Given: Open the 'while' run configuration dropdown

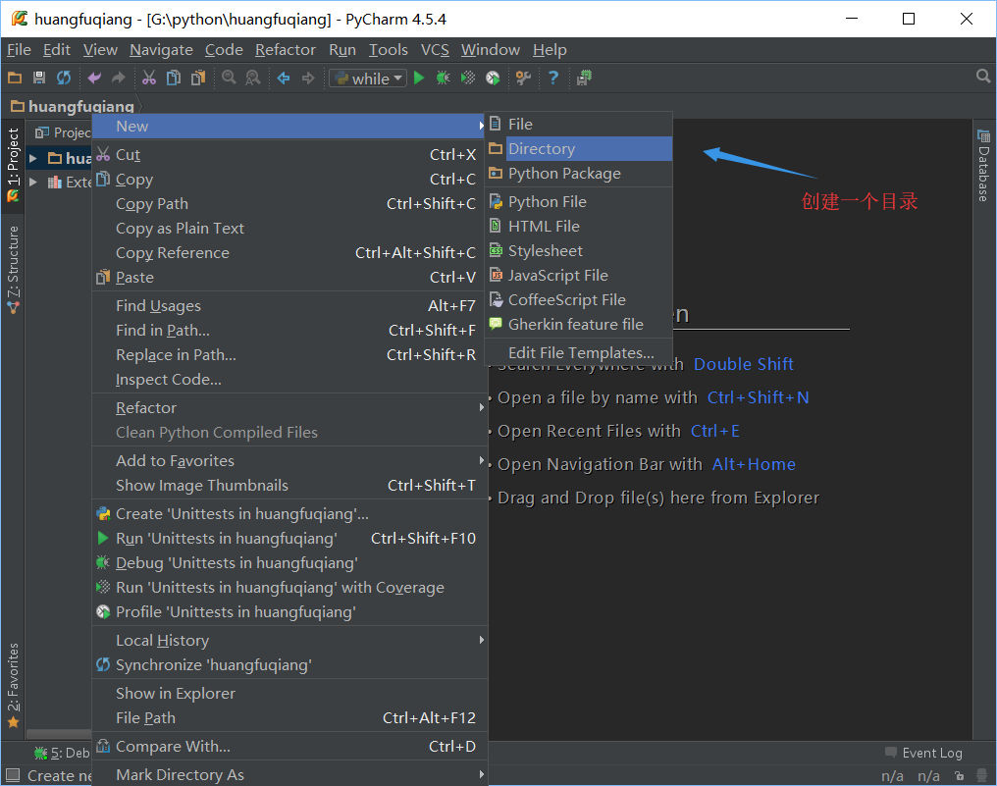Looking at the screenshot, I should [369, 79].
